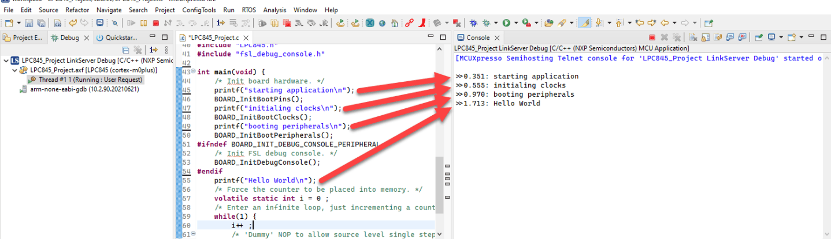Toggle Console Word Wrap

pos(718,37)
